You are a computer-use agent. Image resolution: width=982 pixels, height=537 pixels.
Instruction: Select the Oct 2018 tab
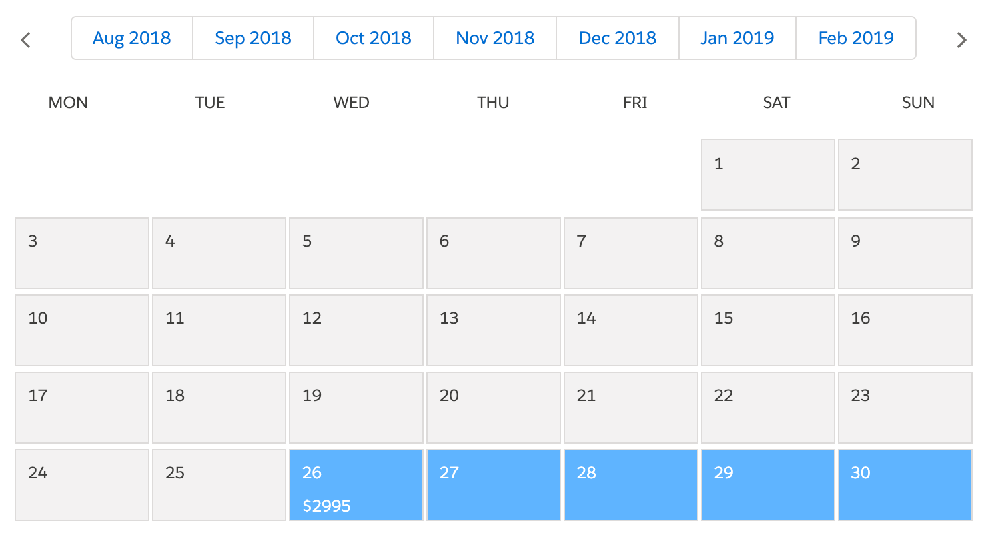pos(374,38)
